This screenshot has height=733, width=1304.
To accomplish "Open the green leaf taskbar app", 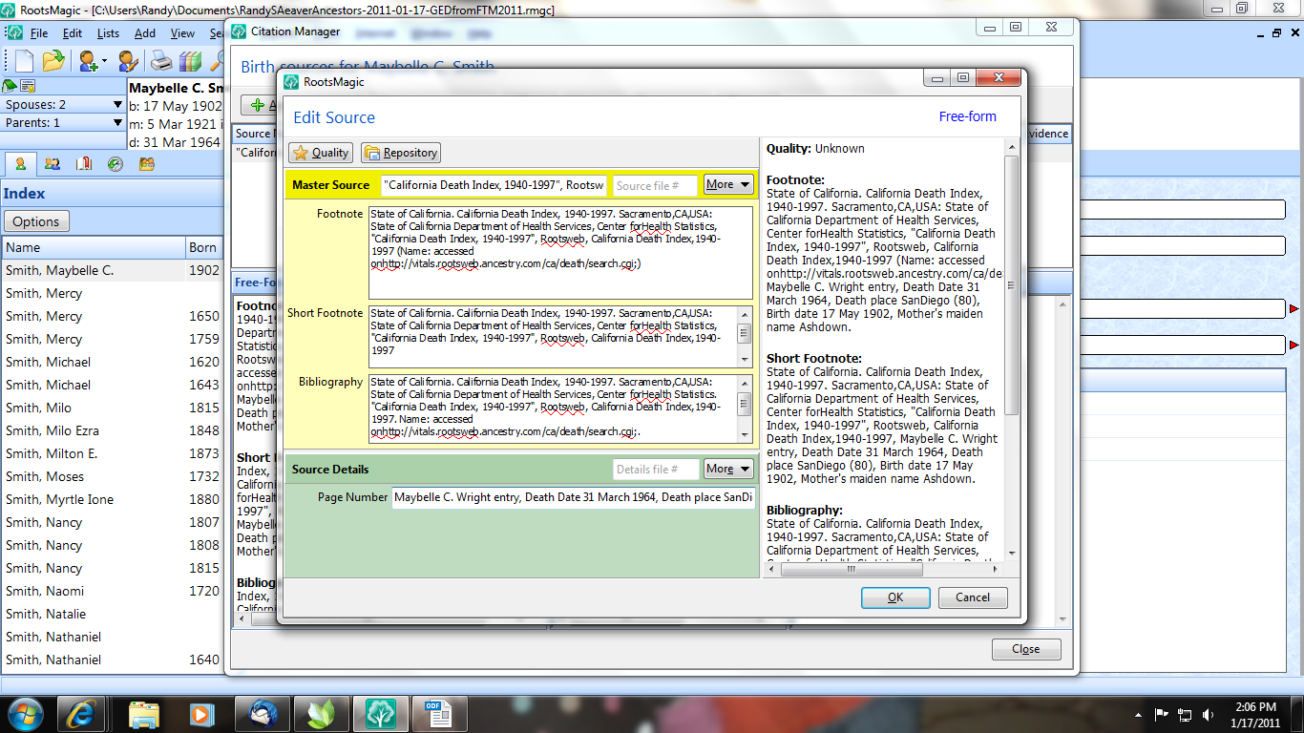I will [x=321, y=713].
